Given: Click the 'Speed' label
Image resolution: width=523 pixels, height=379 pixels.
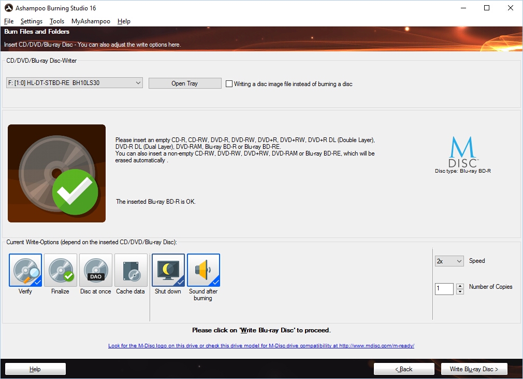Looking at the screenshot, I should point(477,261).
